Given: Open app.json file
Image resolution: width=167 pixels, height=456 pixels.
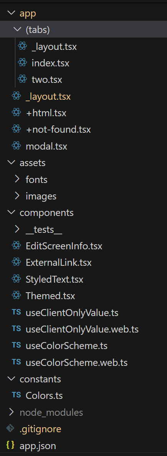Looking at the screenshot, I should pos(38,446).
